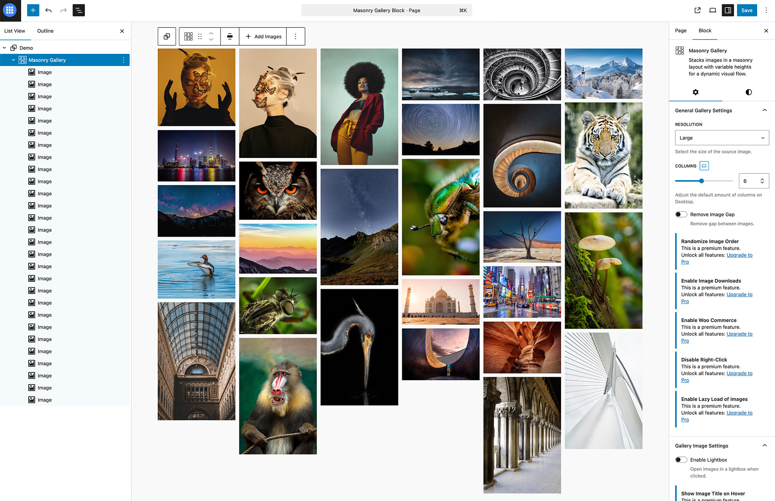Switch to the Page tab in sidebar
Image resolution: width=775 pixels, height=501 pixels.
coord(680,31)
